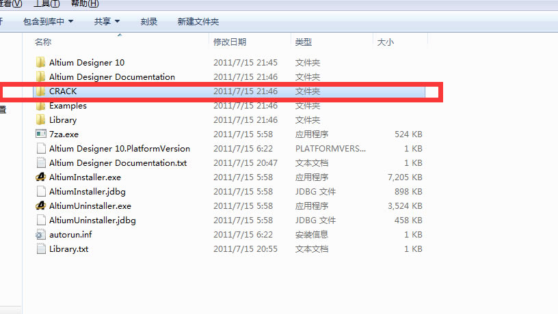Click the Library folder icon
558x314 pixels.
40,119
